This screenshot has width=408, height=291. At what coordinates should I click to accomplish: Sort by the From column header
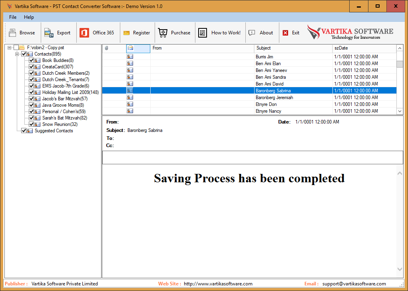click(202, 48)
